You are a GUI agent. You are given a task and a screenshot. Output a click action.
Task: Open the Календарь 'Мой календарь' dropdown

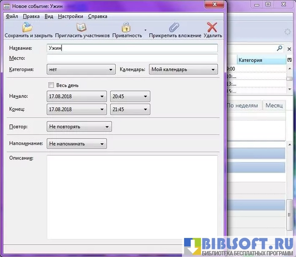(213, 69)
